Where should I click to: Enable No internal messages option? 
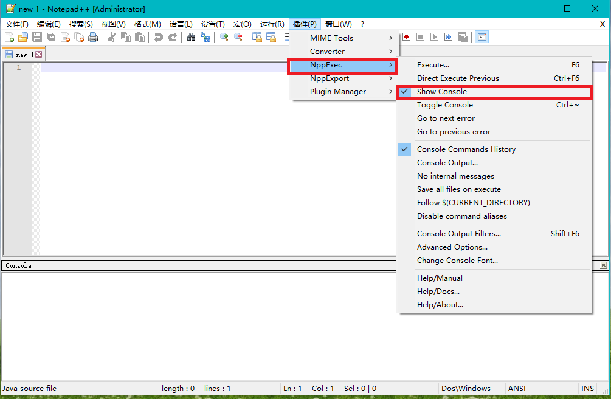(x=494, y=176)
